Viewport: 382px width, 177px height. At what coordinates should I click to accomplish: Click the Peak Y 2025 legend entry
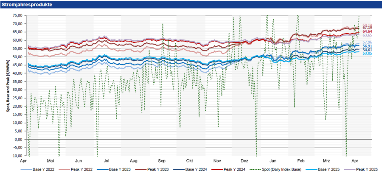pyautogui.click(x=367, y=169)
